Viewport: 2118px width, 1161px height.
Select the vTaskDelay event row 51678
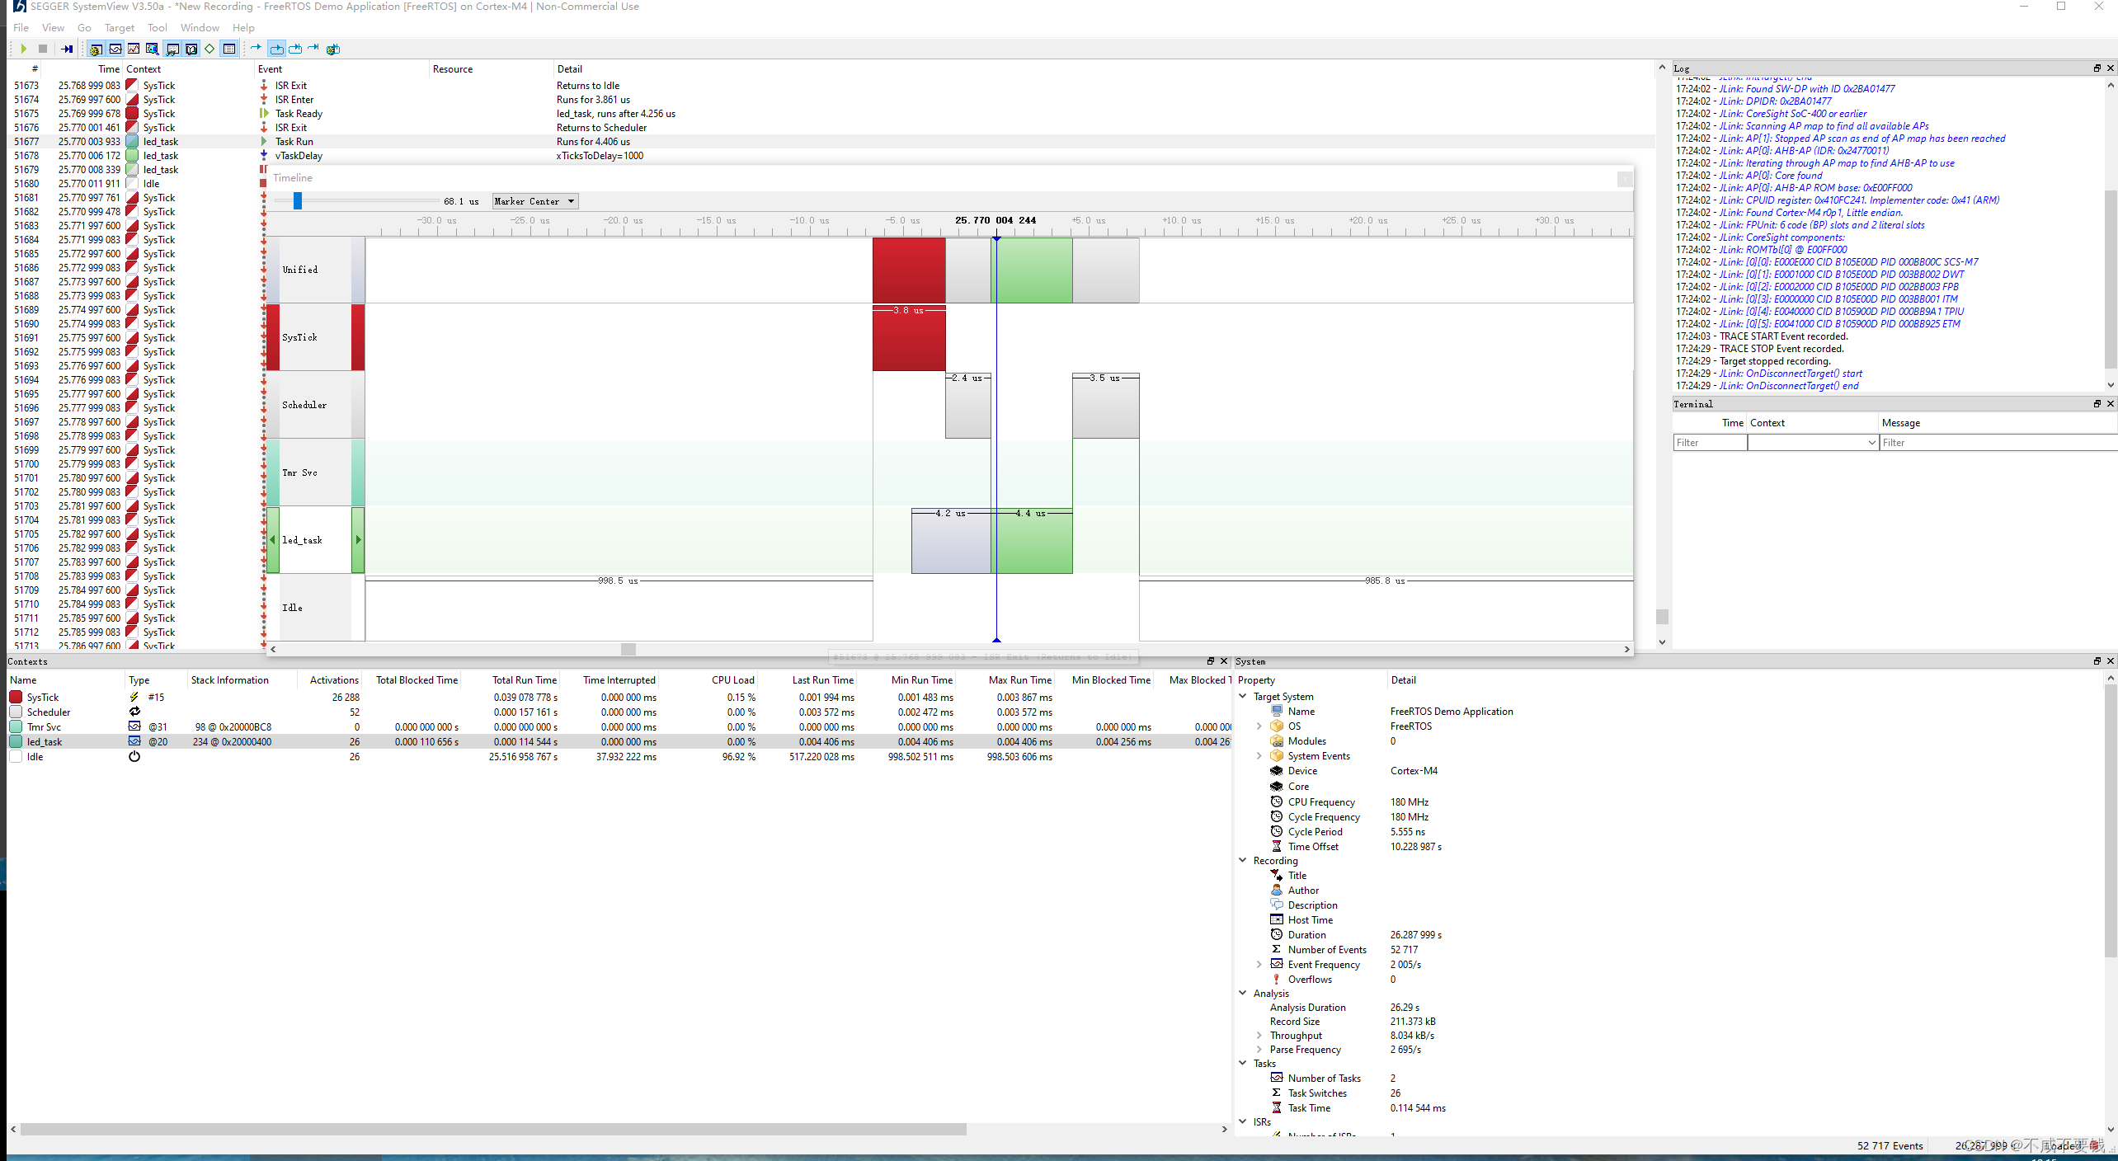point(831,156)
